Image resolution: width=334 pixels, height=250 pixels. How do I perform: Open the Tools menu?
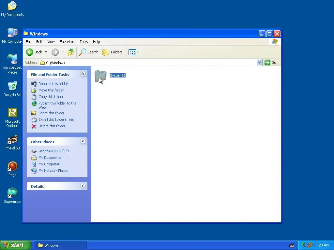pos(84,42)
